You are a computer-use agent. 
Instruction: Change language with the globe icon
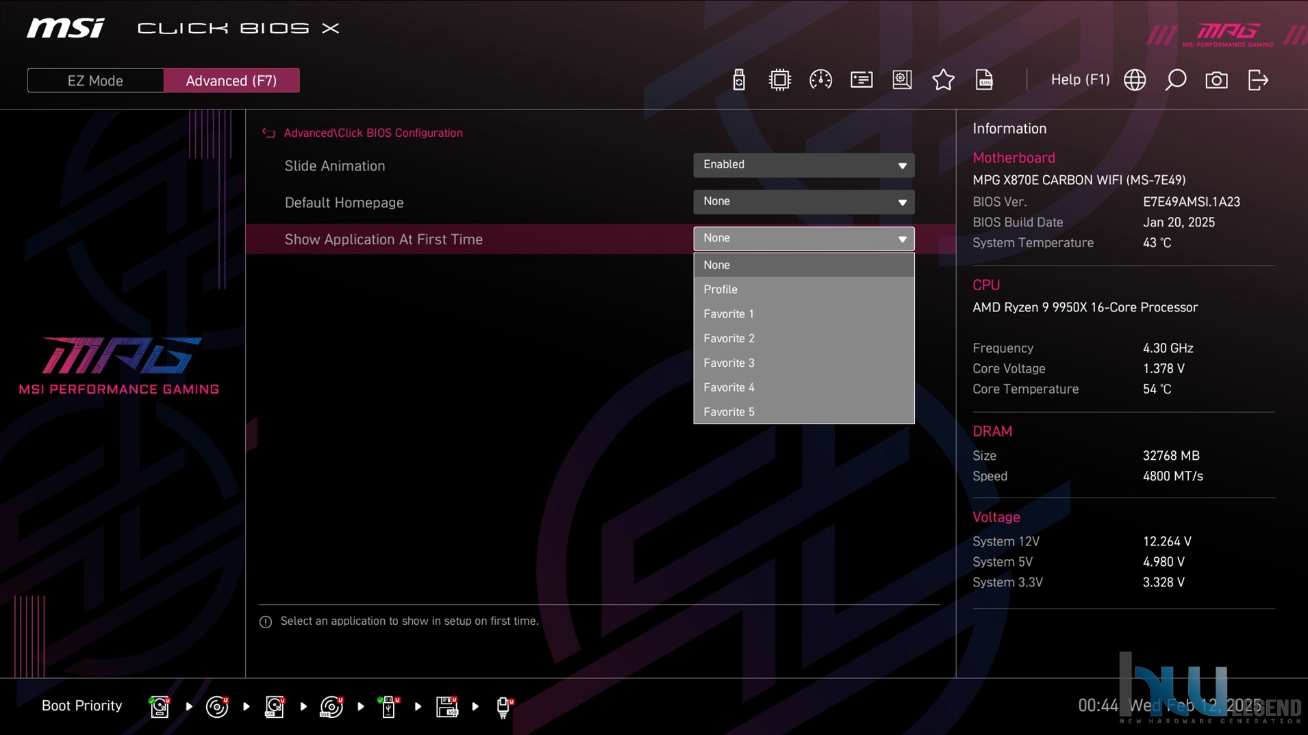coord(1135,80)
